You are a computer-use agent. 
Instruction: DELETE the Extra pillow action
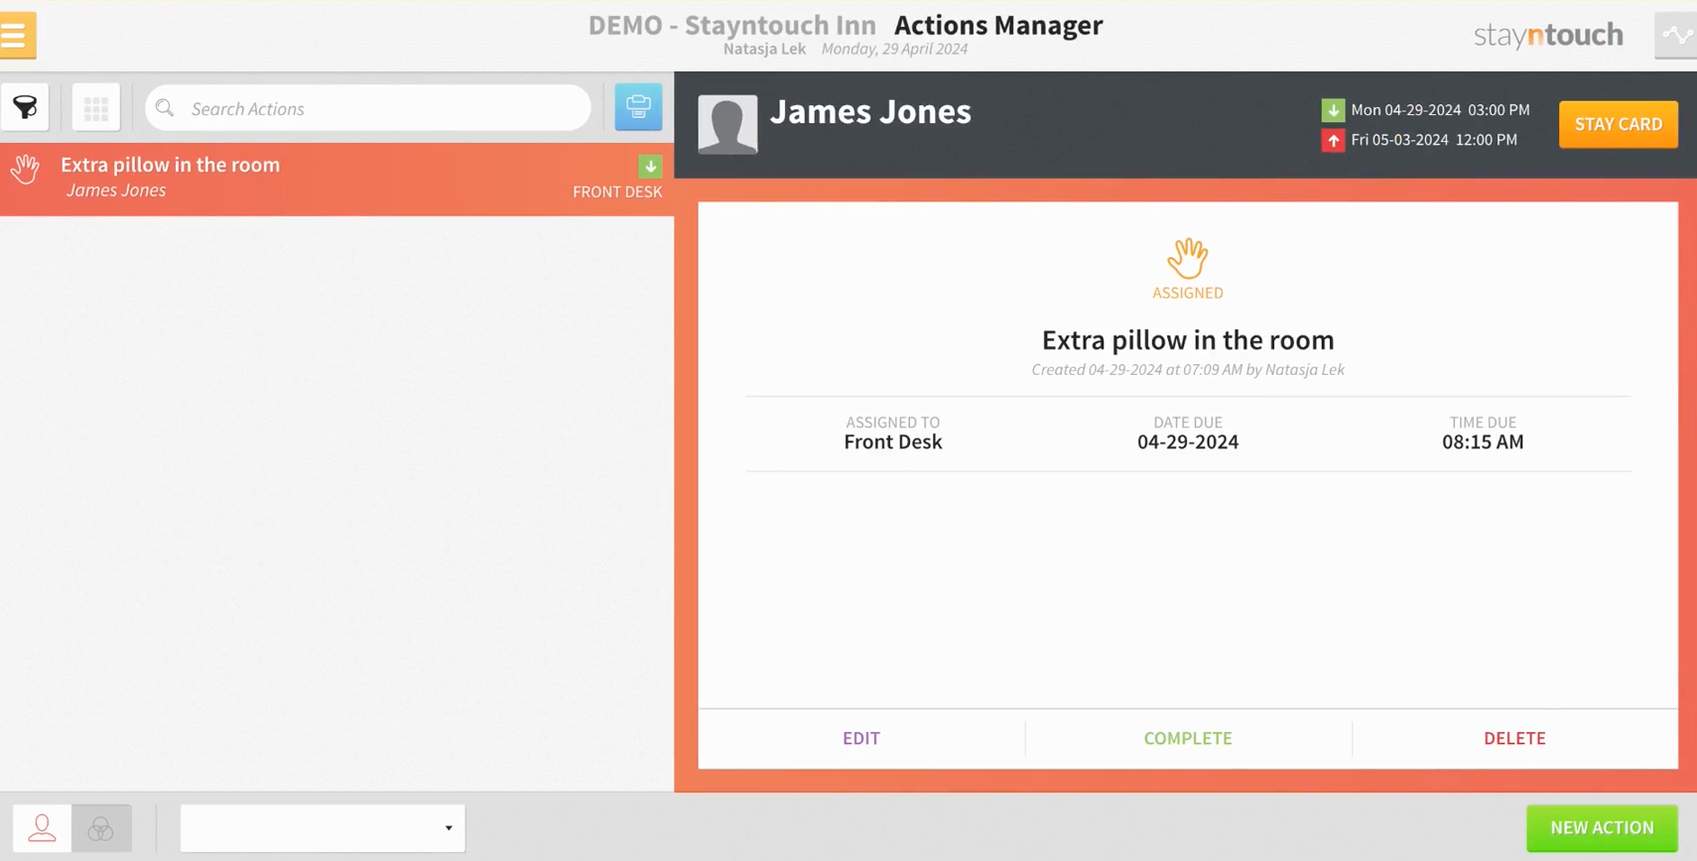pyautogui.click(x=1514, y=738)
